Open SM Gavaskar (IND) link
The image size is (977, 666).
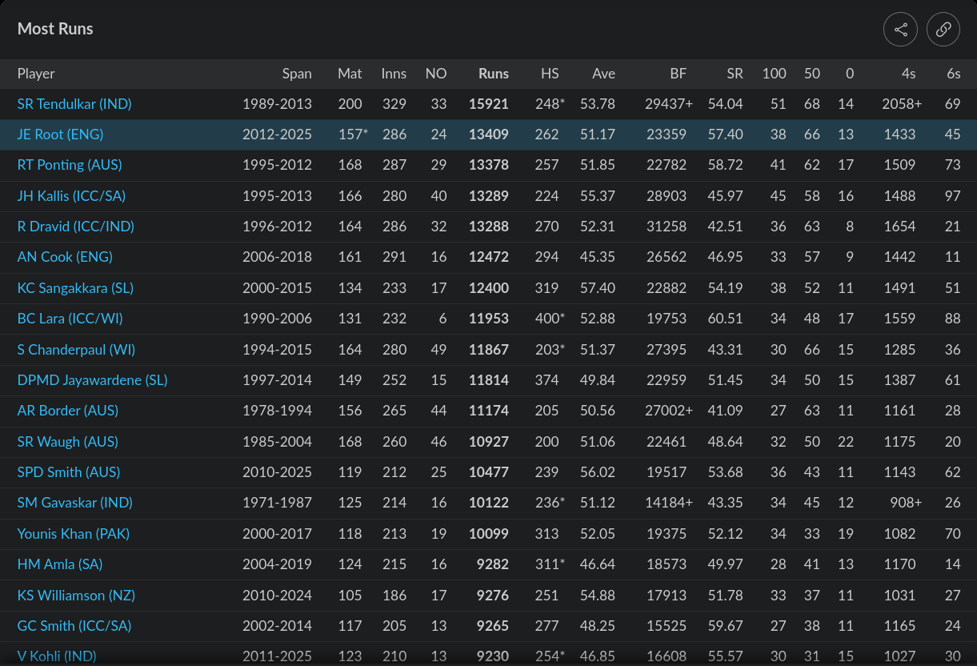point(75,503)
